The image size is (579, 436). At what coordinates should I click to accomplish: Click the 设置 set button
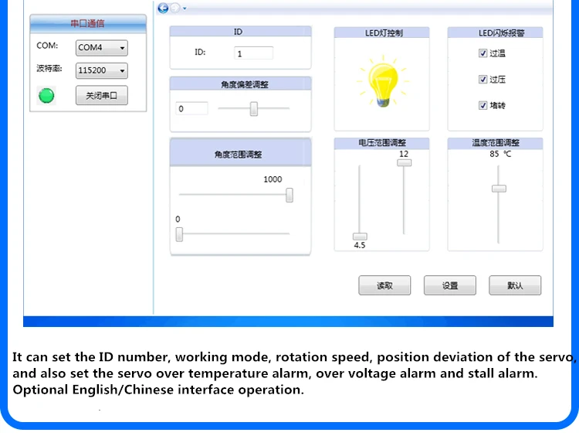[450, 285]
